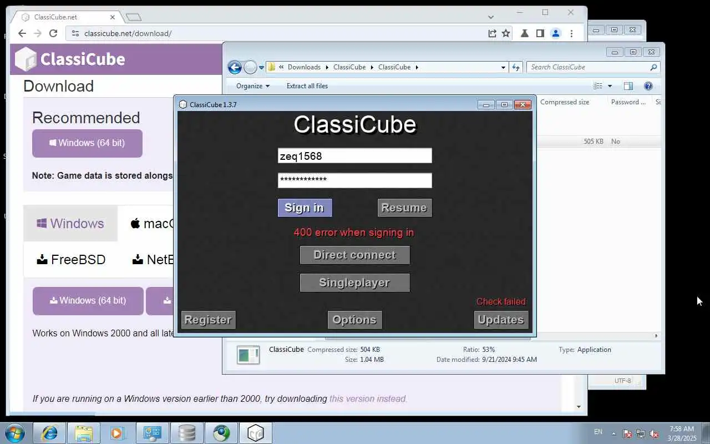Click the masked password field
Viewport: 710px width, 444px height.
(x=355, y=180)
